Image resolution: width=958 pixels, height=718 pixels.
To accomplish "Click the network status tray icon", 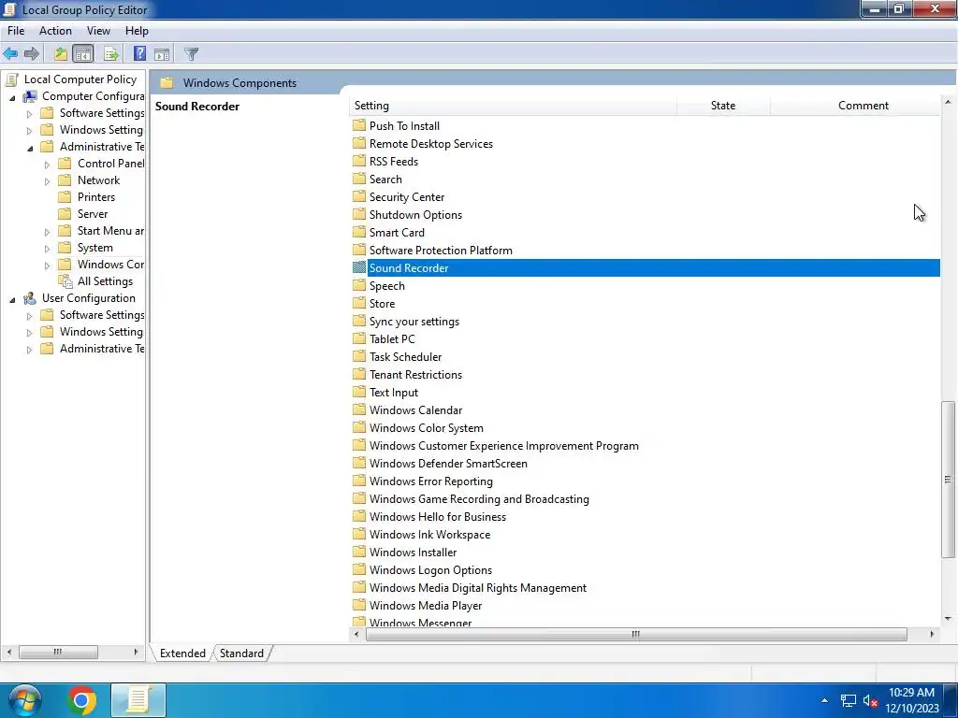I will 848,700.
